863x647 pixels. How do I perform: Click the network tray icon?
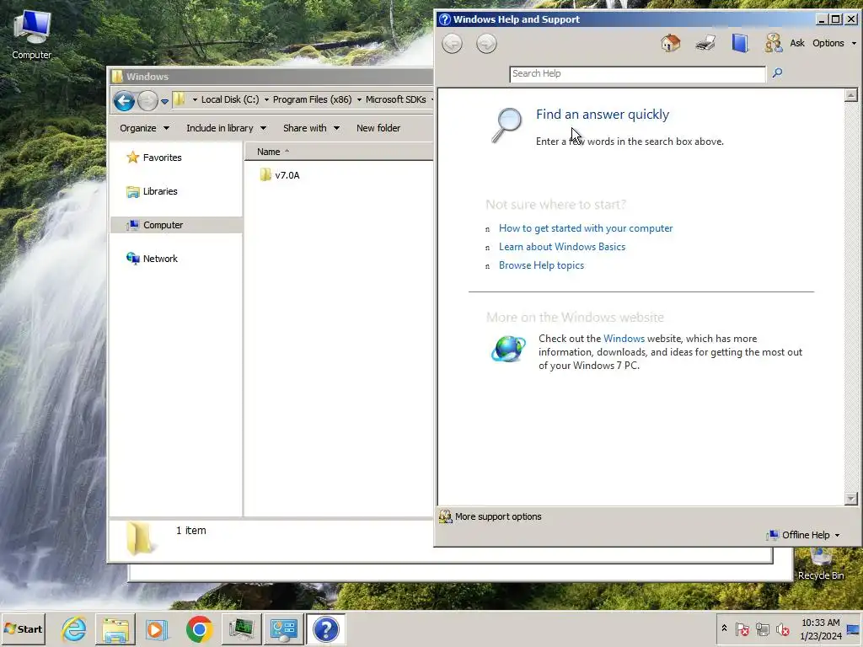click(x=762, y=628)
